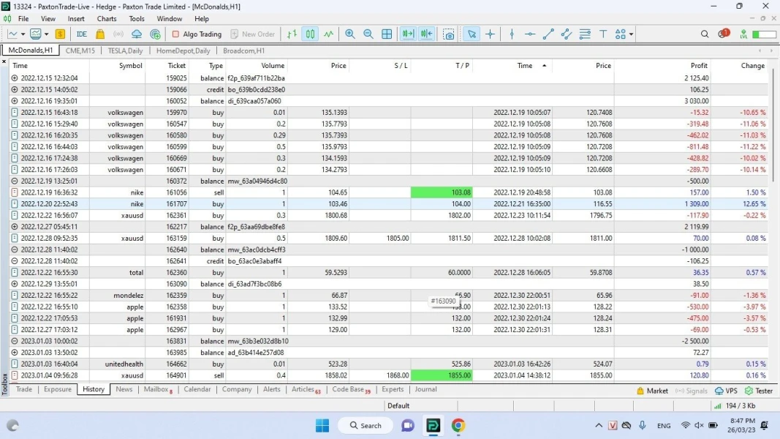Click the zoom out magnifier icon

(368, 34)
